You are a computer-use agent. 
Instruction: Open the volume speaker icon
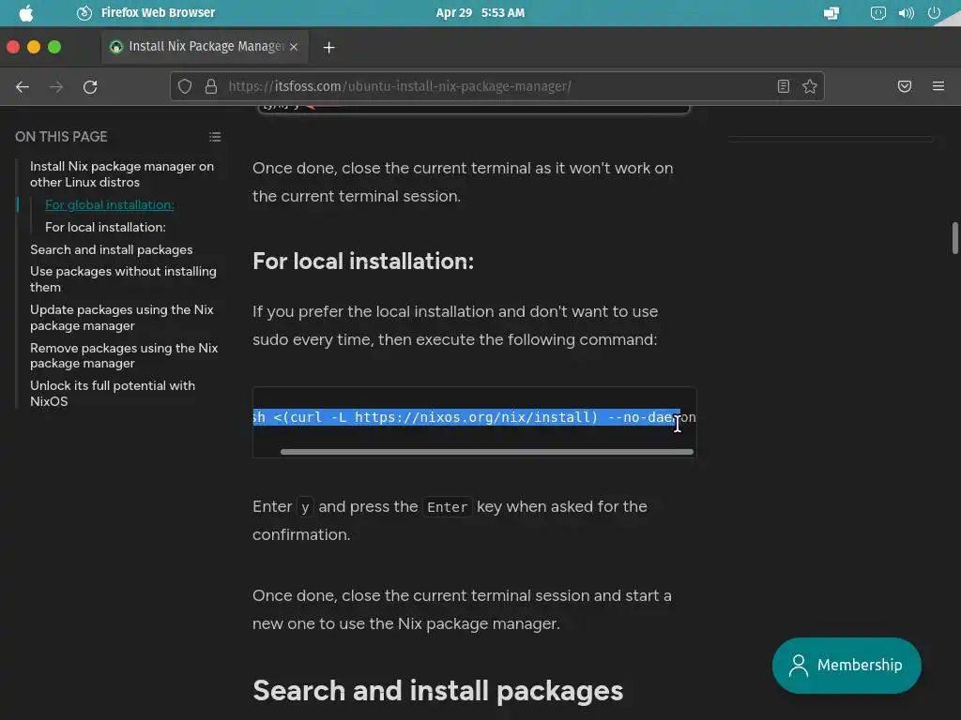click(x=906, y=13)
